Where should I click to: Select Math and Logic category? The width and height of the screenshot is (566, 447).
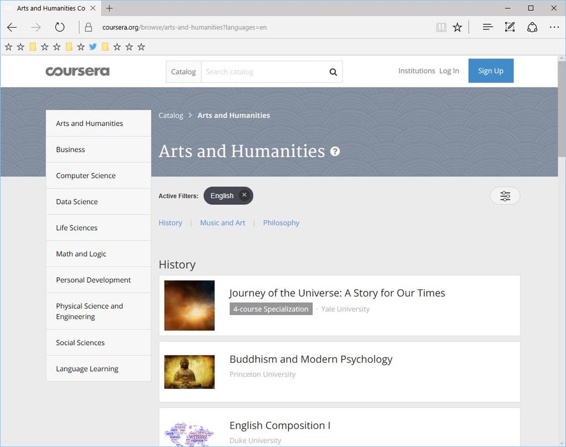click(98, 254)
